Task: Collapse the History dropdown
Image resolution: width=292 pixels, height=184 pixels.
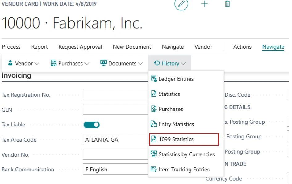Action: (x=170, y=63)
